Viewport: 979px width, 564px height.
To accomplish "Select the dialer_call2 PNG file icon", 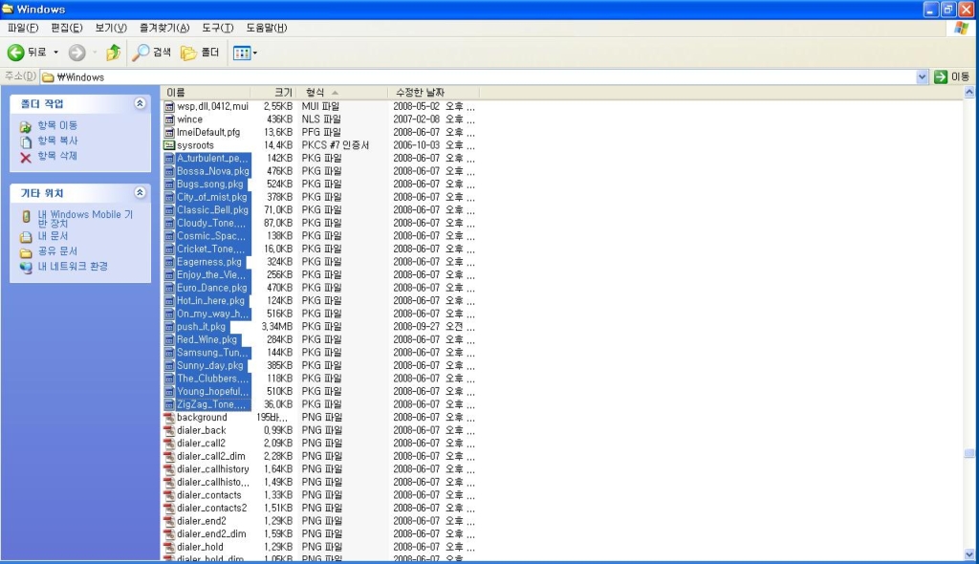I will 169,444.
